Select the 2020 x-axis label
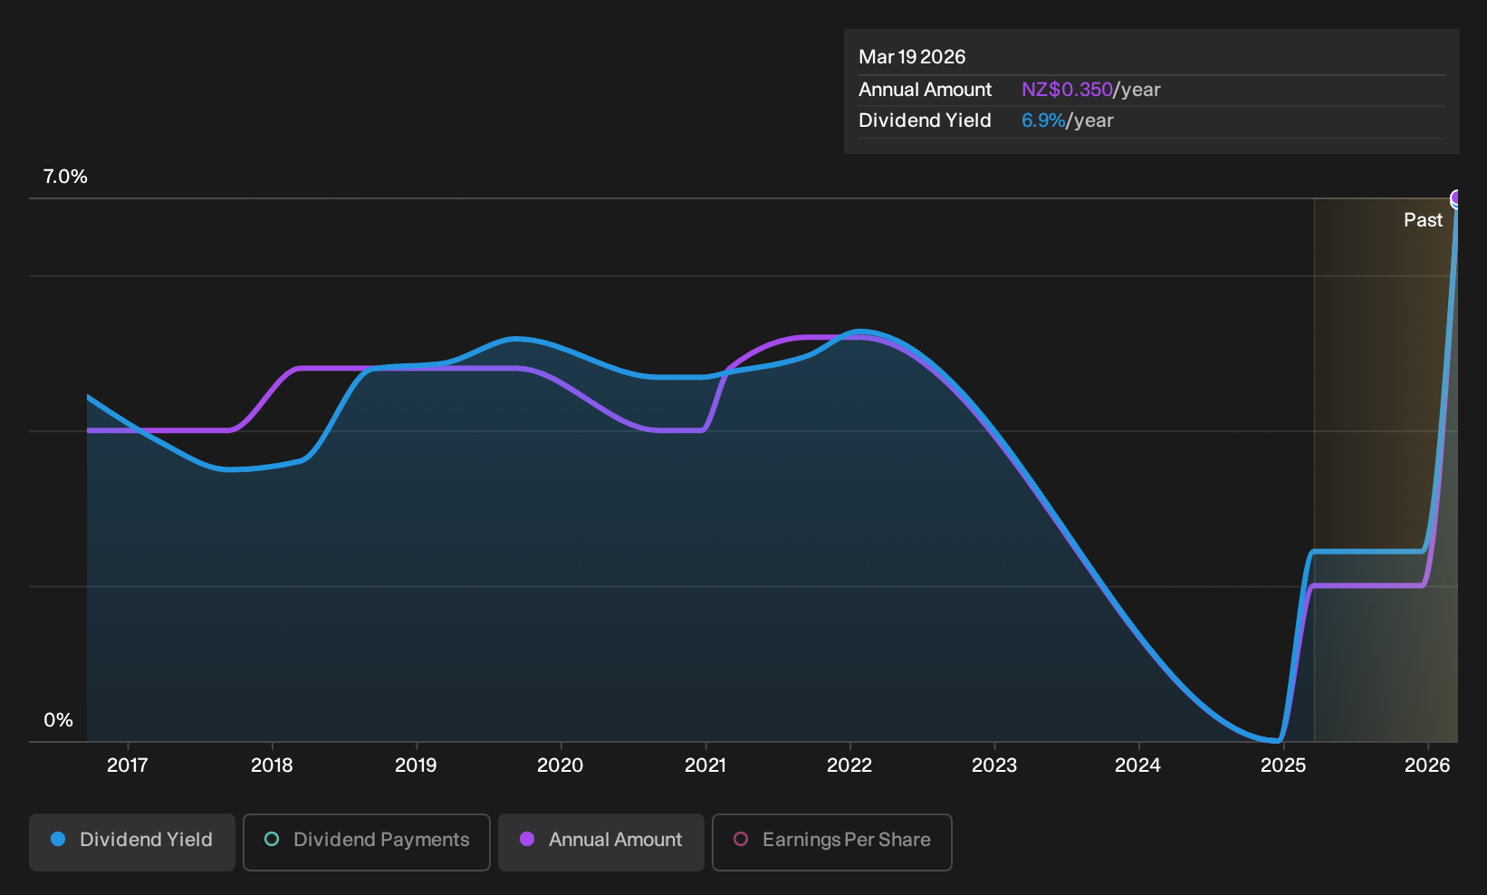 point(561,765)
